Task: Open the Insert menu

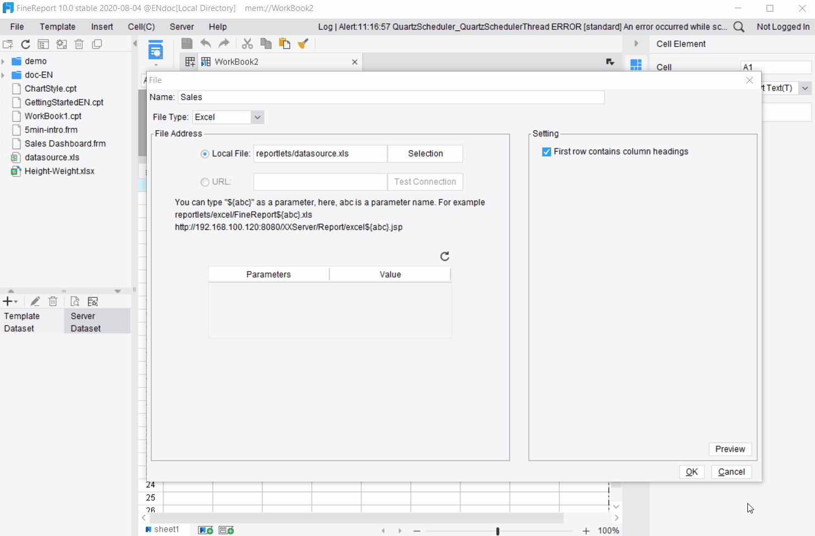Action: coord(102,27)
